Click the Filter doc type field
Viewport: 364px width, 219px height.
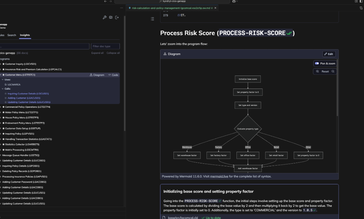[105, 46]
